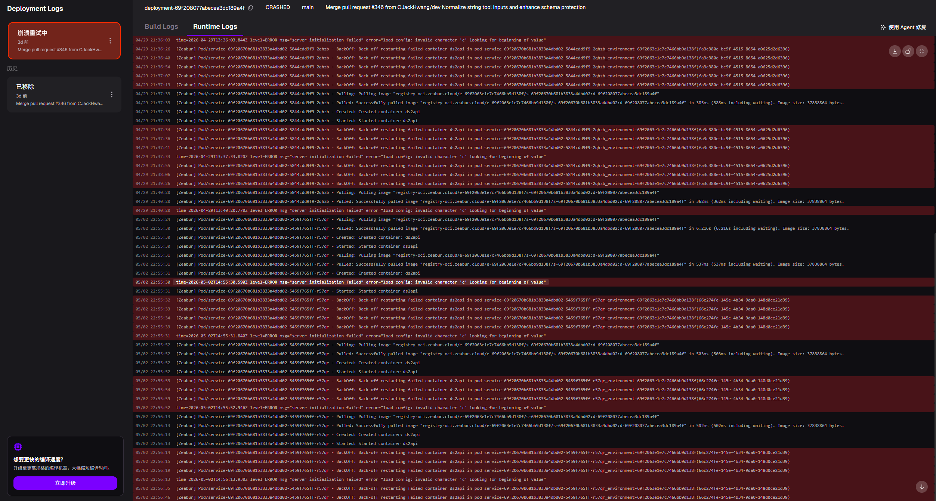
Task: Select the Runtime Logs tab
Action: click(x=215, y=27)
